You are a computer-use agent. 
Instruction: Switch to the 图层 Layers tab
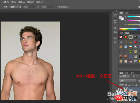[121, 73]
